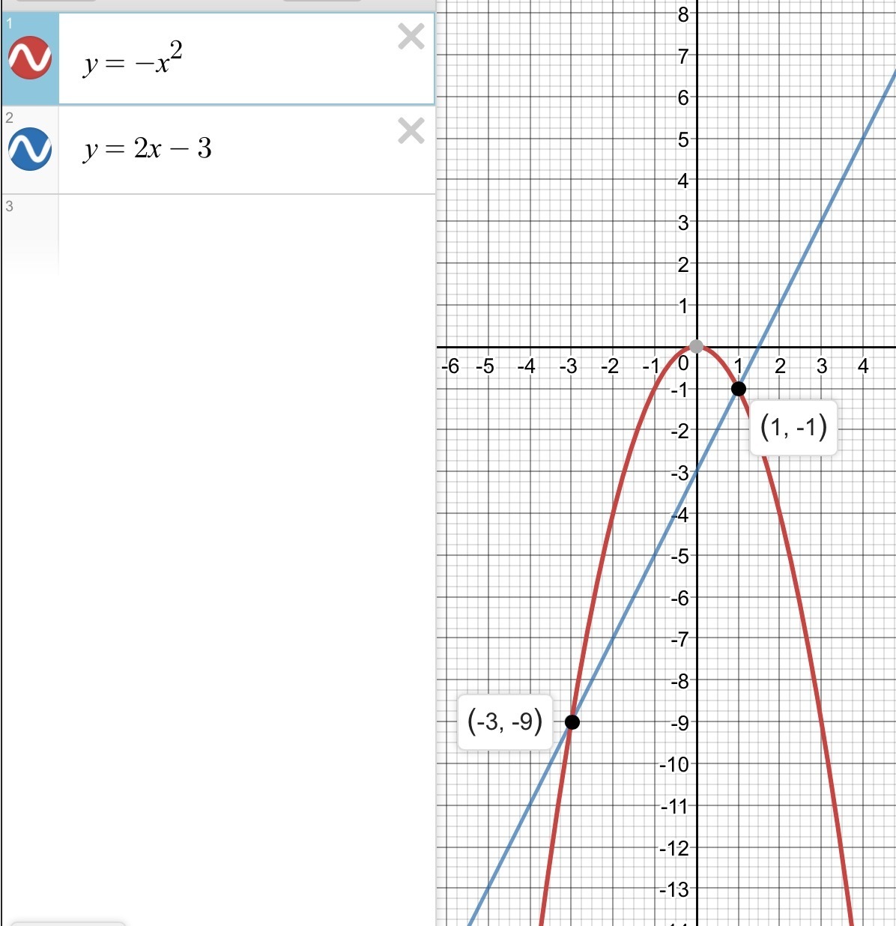Edit the y=-x² expression field
Viewport: 896px width, 926px height.
pos(246,58)
